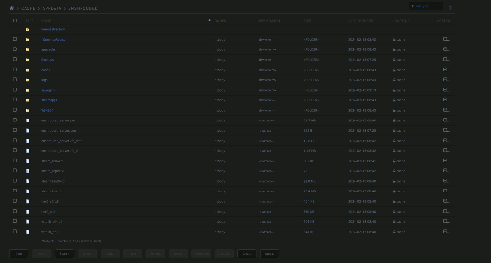The height and width of the screenshot is (263, 491).
Task: Click the folder icon for steamapps
Action: click(x=27, y=100)
